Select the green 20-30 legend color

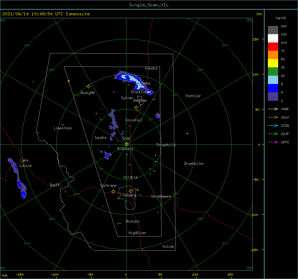pyautogui.click(x=273, y=71)
